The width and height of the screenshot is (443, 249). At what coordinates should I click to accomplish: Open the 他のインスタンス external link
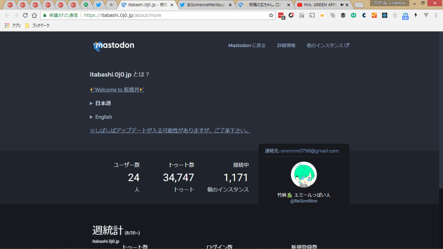click(328, 45)
